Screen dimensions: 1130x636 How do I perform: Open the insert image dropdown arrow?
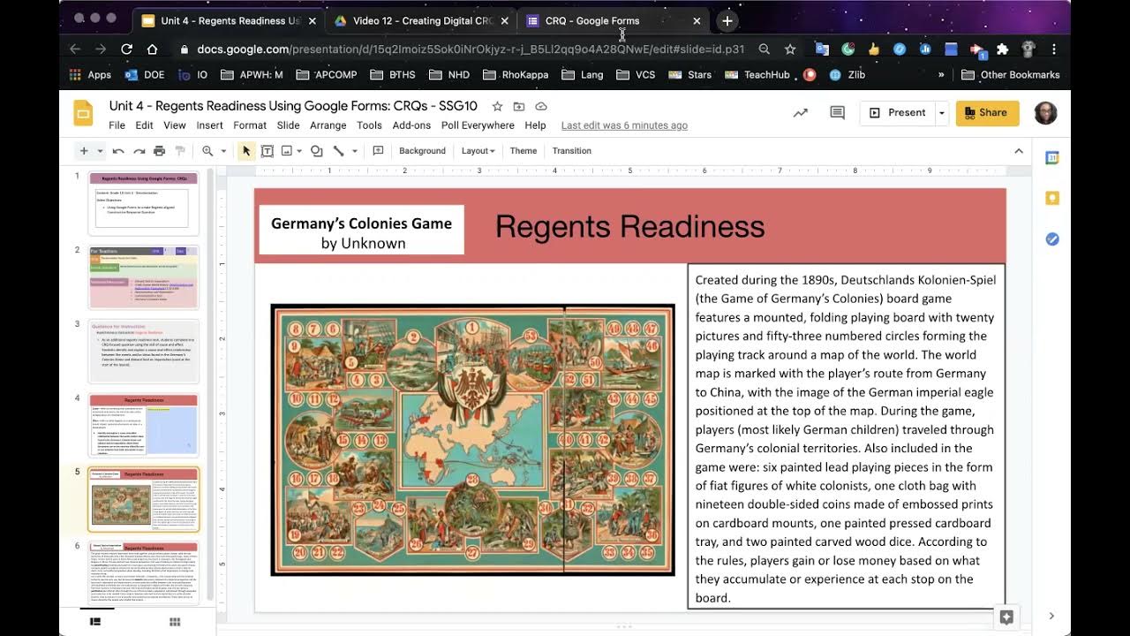click(299, 151)
